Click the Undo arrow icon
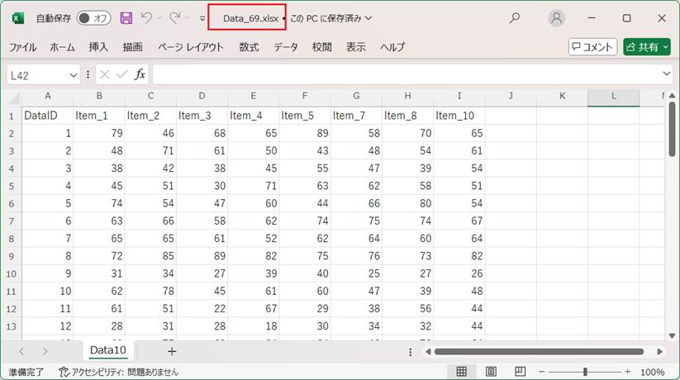This screenshot has width=680, height=380. [x=147, y=17]
